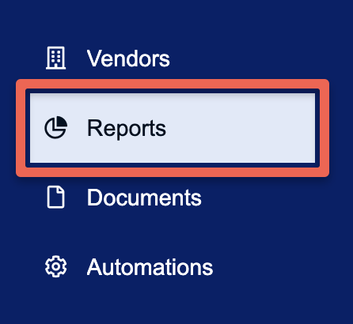The width and height of the screenshot is (353, 324).
Task: Choose the blank file icon beside Documents
Action: click(x=55, y=197)
